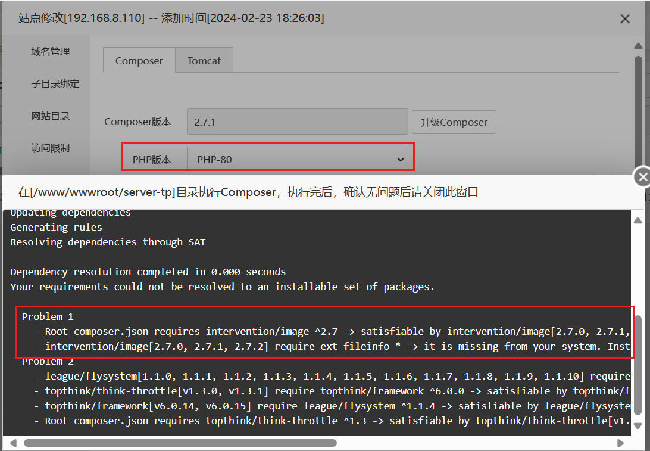Click the PHP版本 label
650x451 pixels.
[x=152, y=160]
